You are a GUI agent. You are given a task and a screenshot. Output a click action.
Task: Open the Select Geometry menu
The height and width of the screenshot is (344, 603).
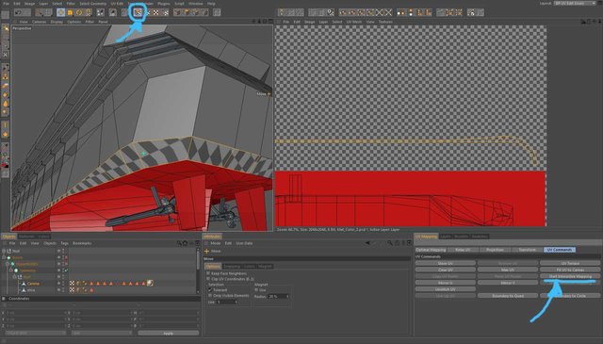pos(92,4)
